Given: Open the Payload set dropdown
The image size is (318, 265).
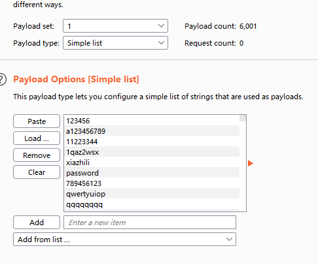Looking at the screenshot, I should [115, 26].
